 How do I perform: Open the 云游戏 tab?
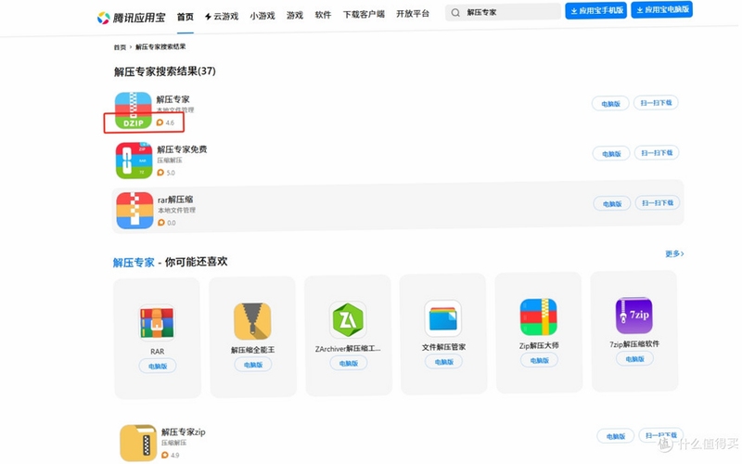pos(222,17)
